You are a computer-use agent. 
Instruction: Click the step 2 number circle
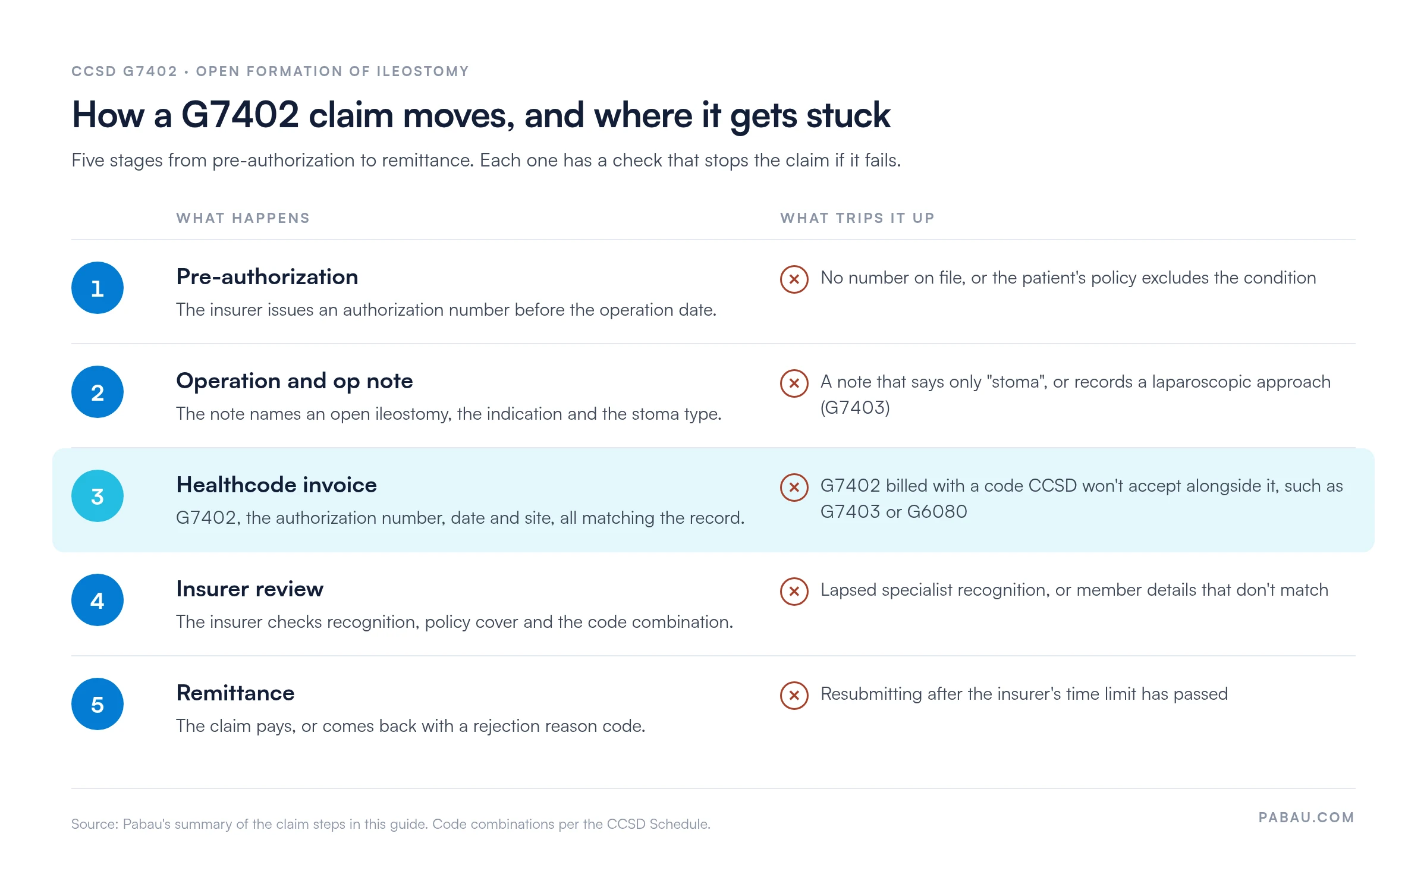tap(98, 392)
